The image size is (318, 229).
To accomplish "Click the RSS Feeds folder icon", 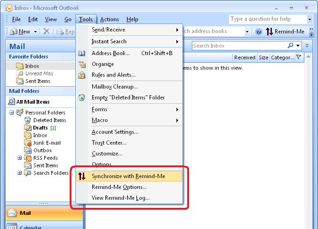I will (28, 158).
